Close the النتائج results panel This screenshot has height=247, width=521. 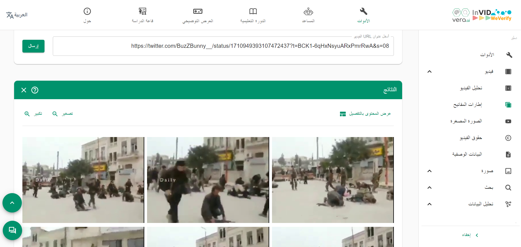click(24, 90)
